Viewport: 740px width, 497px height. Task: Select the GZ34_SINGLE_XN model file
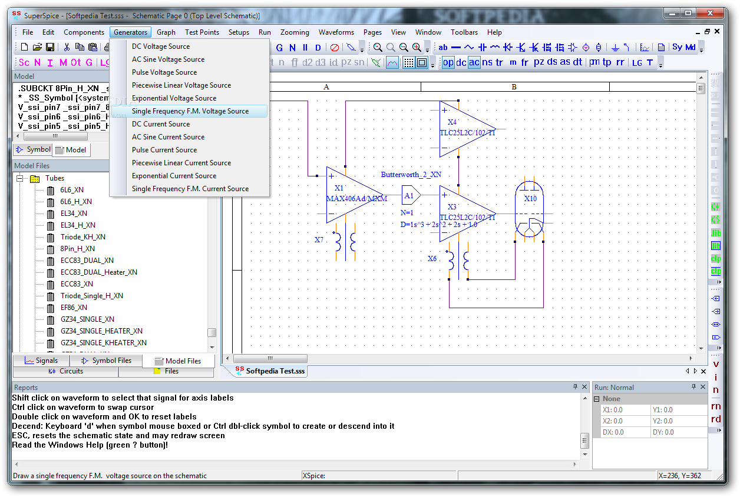point(87,319)
